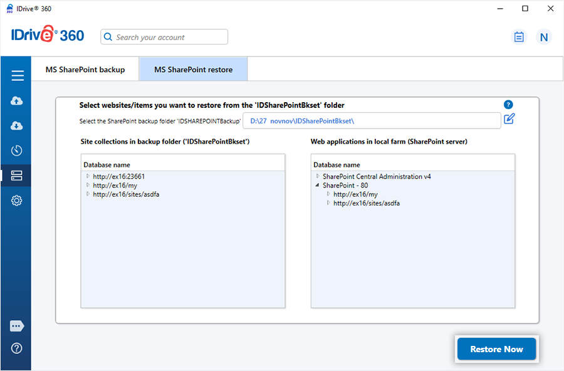Select the MS SharePoint restore tab
Image resolution: width=564 pixels, height=371 pixels.
point(193,70)
